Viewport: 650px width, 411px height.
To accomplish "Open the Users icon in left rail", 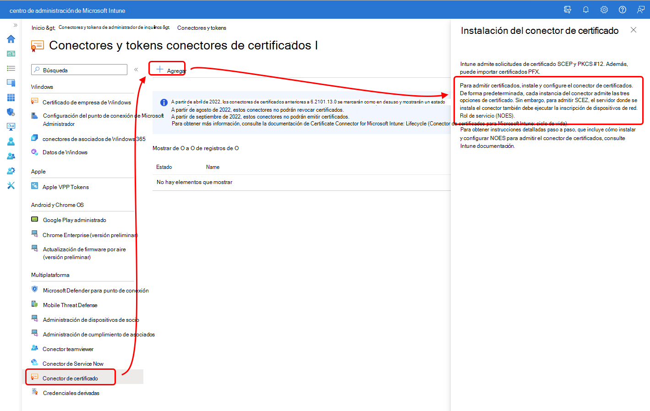I will (11, 141).
